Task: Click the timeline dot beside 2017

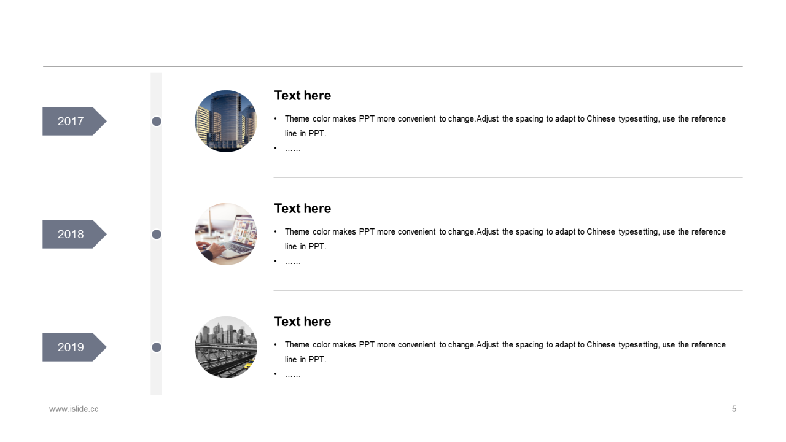Action: pyautogui.click(x=157, y=122)
